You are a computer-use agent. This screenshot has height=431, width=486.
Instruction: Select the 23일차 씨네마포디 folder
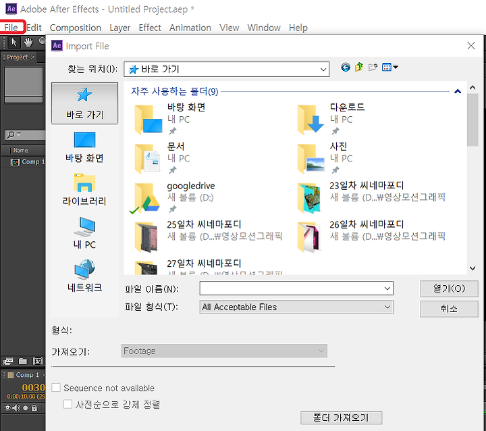tap(371, 197)
